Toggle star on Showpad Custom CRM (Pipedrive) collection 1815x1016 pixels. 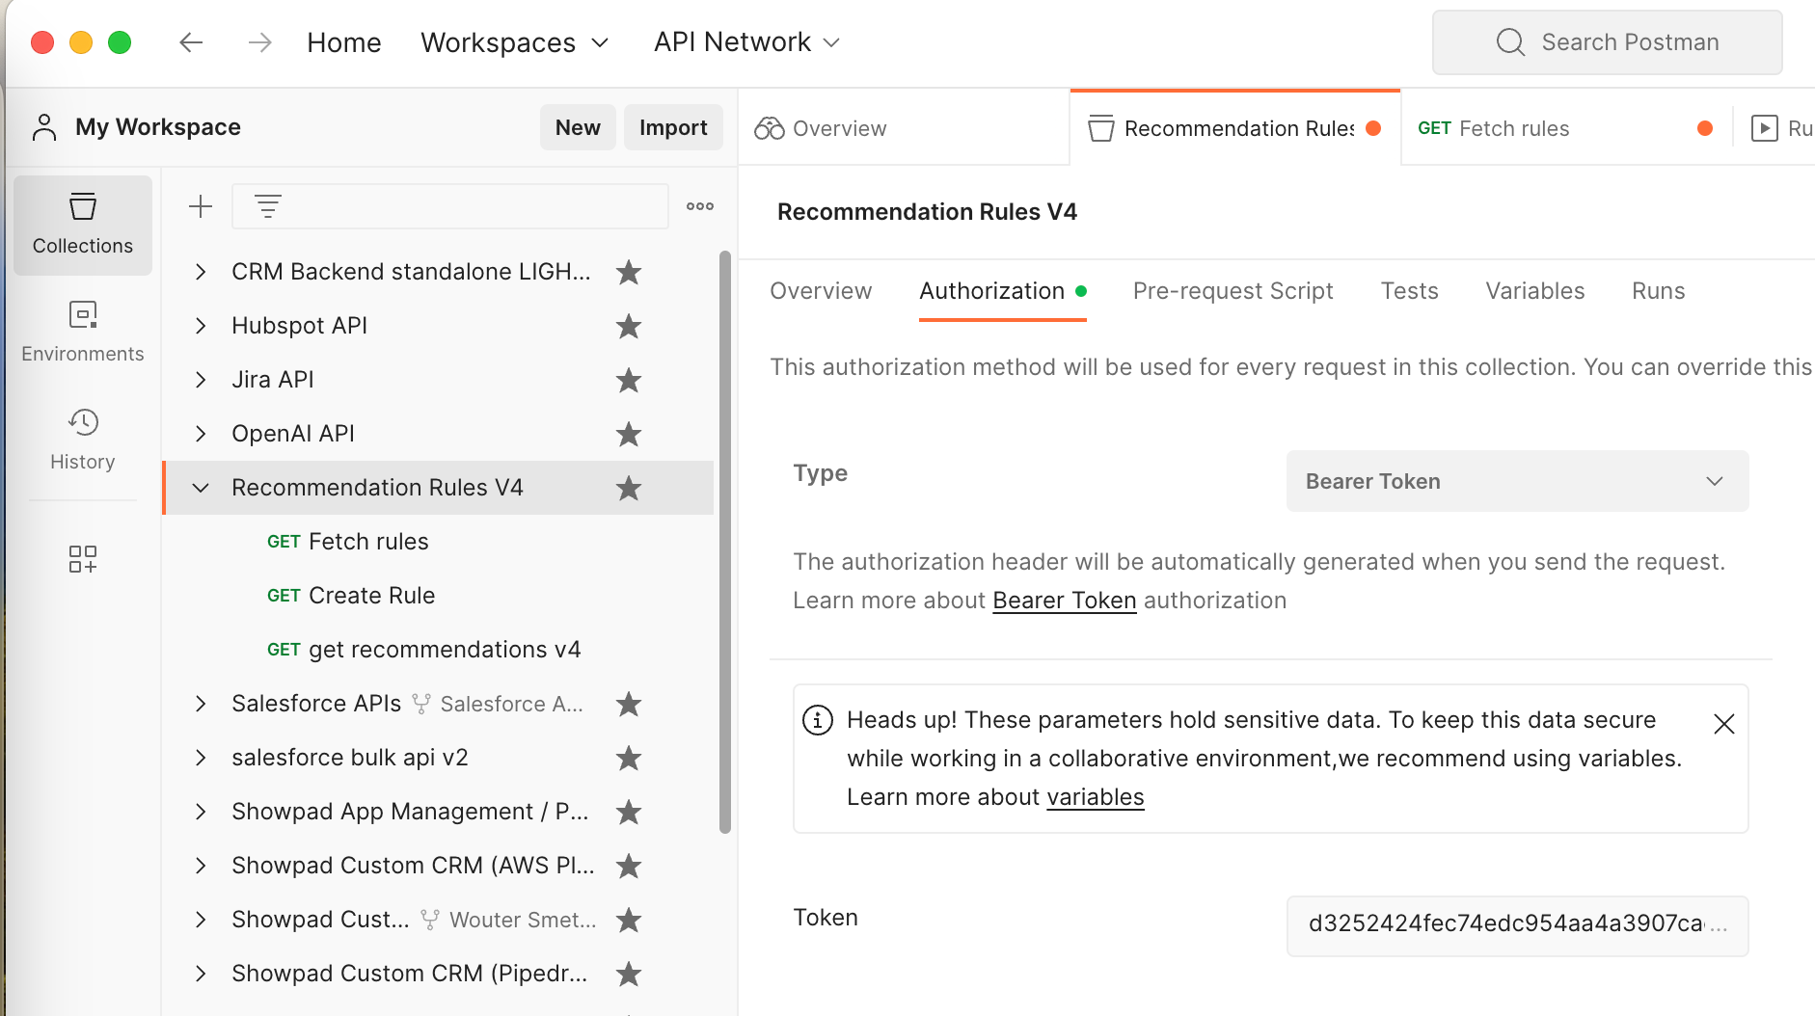(629, 975)
